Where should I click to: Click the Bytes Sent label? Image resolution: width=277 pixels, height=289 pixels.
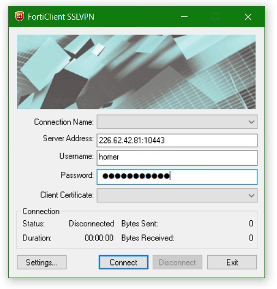coord(140,224)
